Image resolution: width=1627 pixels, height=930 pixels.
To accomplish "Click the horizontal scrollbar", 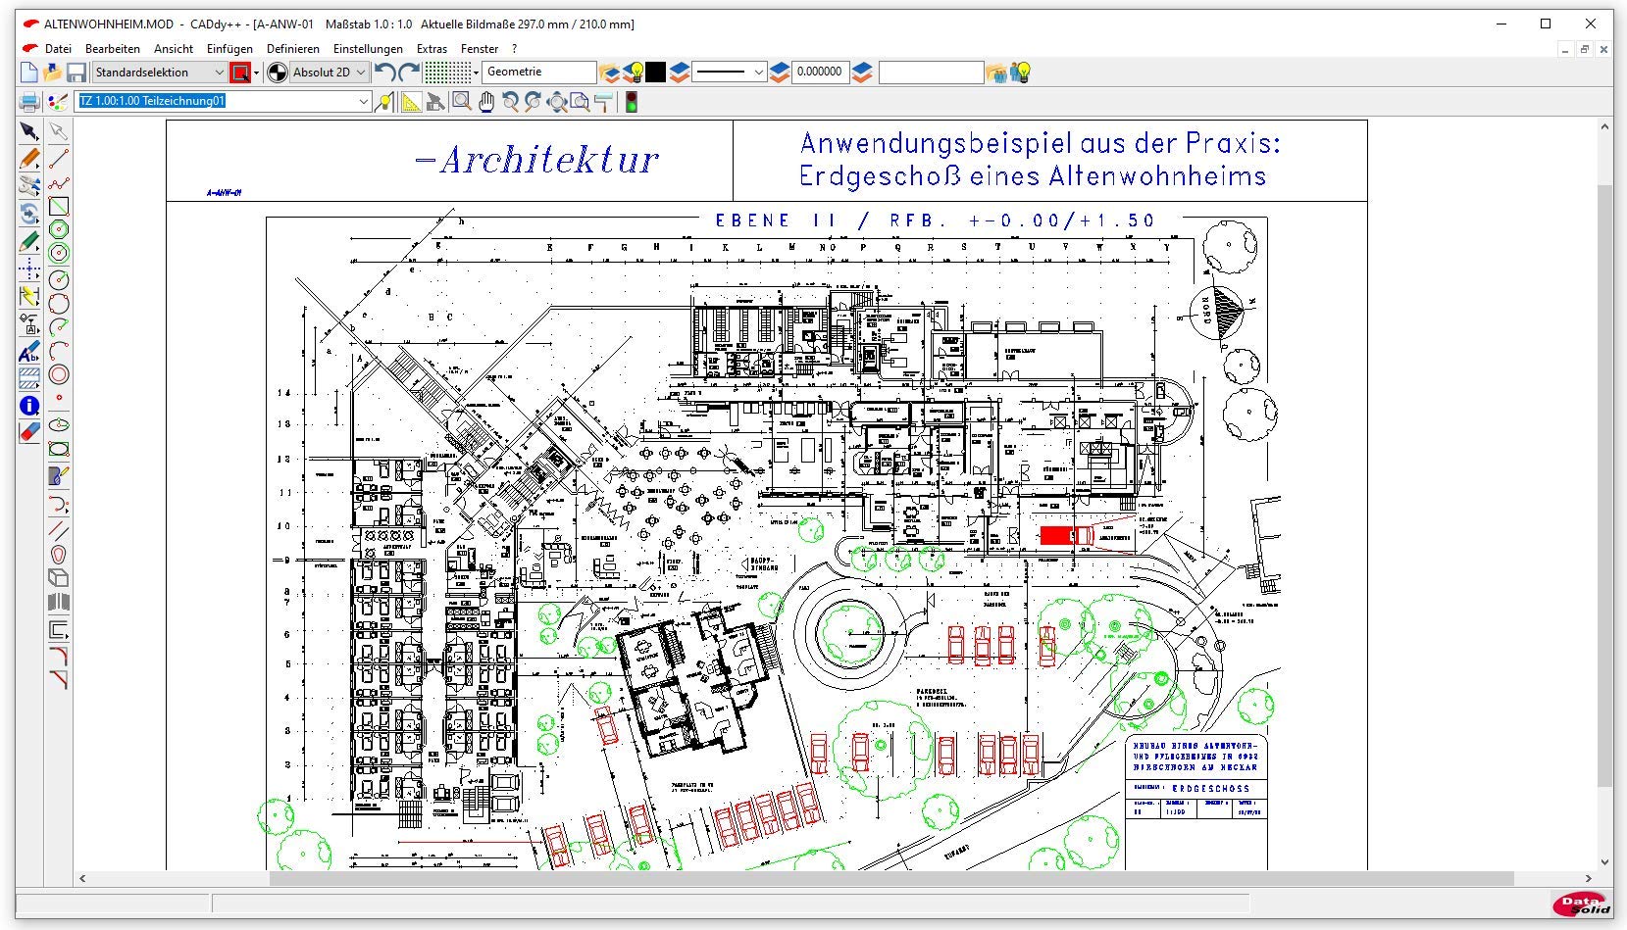I will click(891, 878).
